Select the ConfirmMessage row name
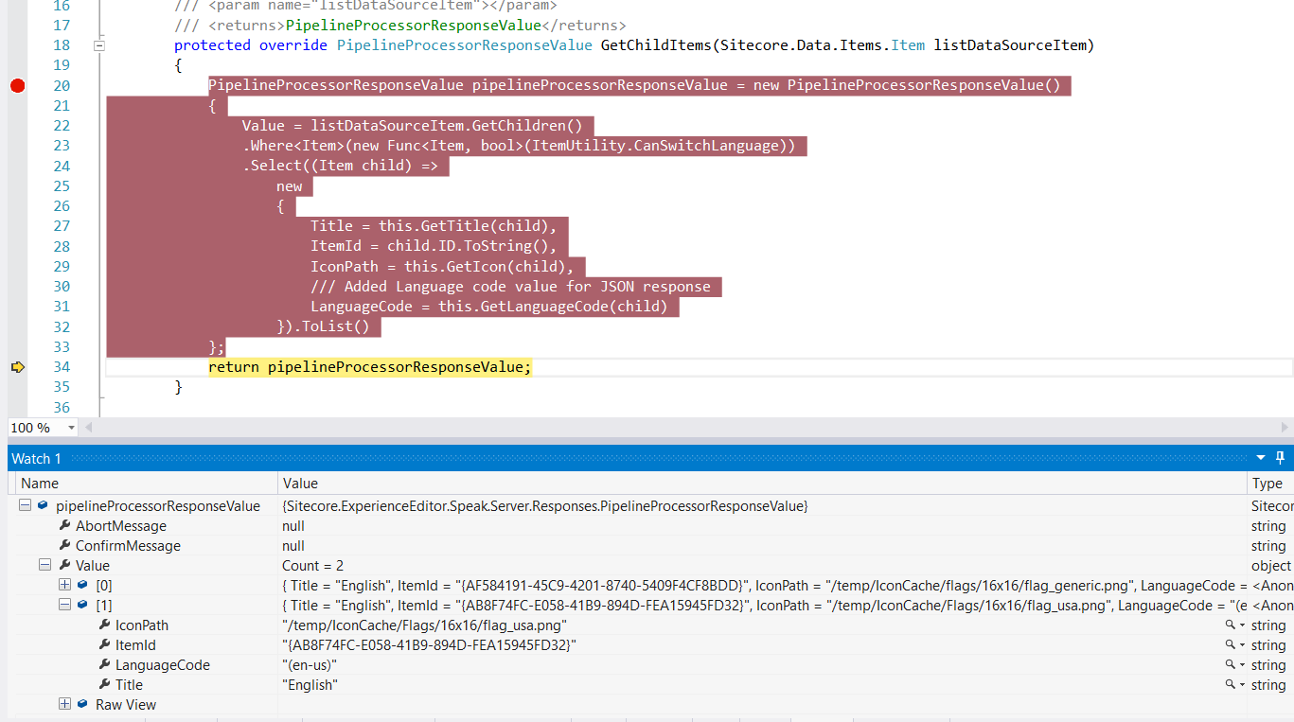Image resolution: width=1294 pixels, height=722 pixels. pyautogui.click(x=128, y=546)
